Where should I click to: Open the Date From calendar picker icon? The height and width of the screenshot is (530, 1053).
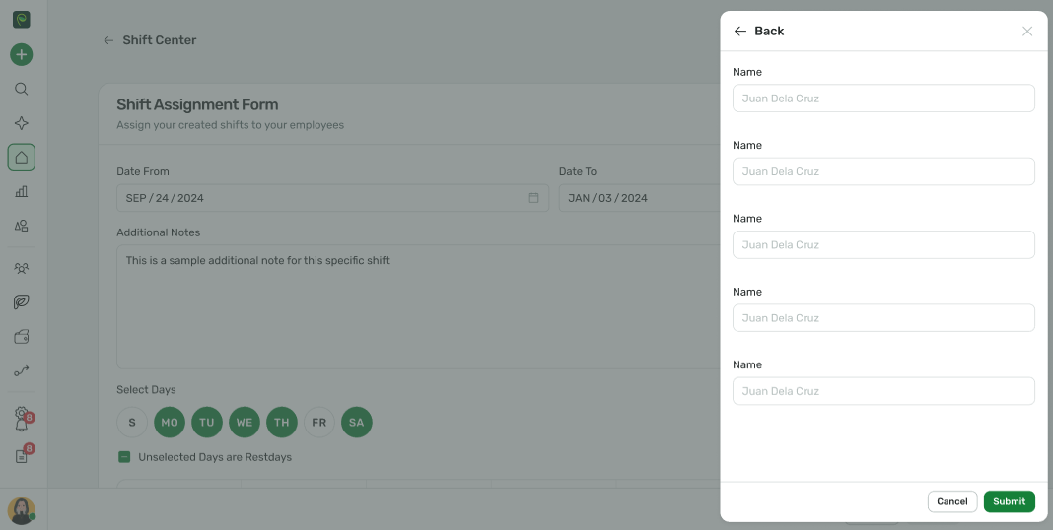(533, 198)
